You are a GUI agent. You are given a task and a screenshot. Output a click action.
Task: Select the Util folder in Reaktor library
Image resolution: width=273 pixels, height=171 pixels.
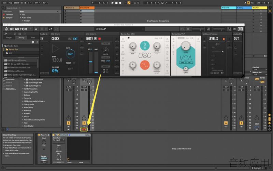(21, 53)
